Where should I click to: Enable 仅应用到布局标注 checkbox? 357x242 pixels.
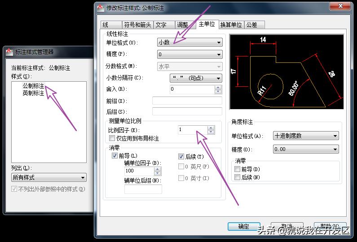point(112,138)
